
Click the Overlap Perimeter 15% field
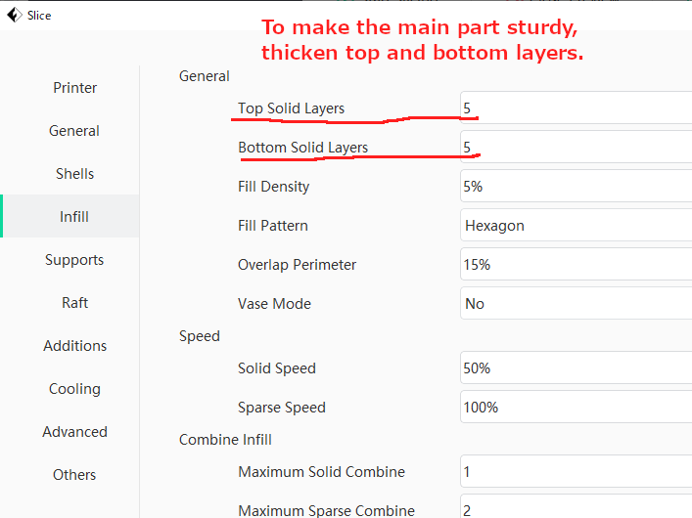click(576, 265)
